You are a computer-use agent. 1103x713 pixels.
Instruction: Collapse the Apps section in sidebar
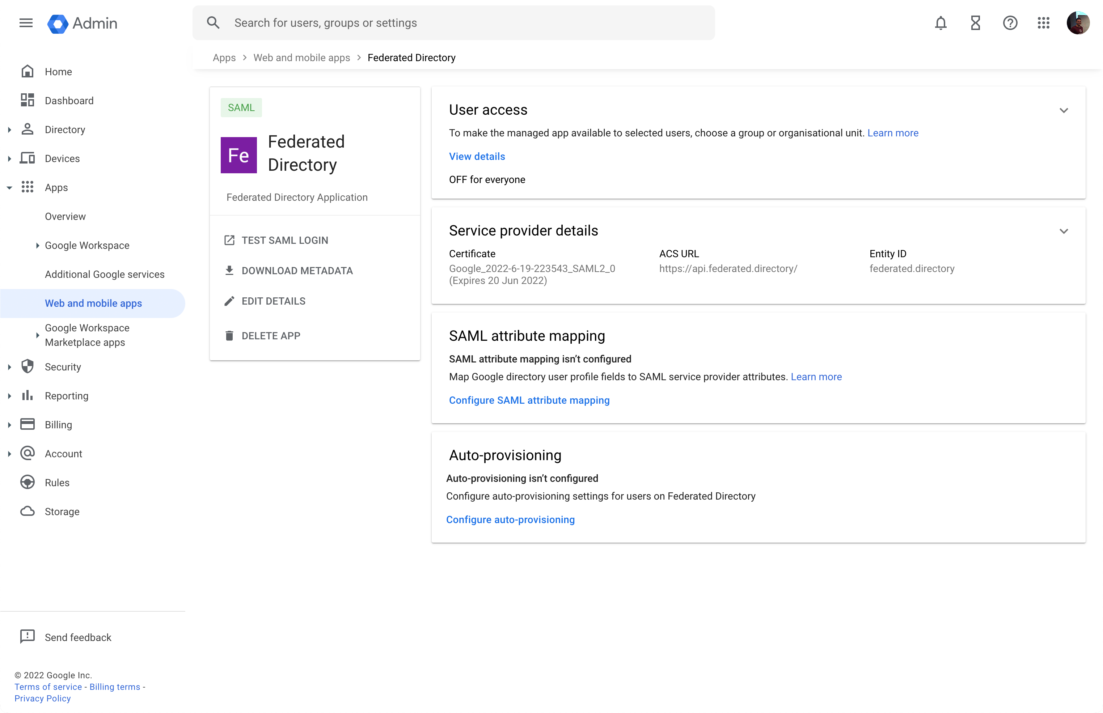coord(10,187)
